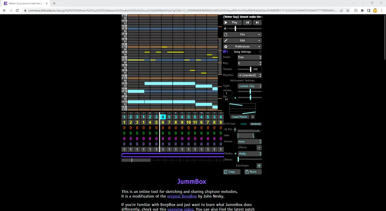This screenshot has height=211, width=386.
Task: Open the Edit menu
Action: coord(242,40)
